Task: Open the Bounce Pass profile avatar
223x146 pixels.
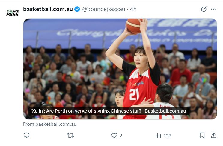Action: coord(13,13)
